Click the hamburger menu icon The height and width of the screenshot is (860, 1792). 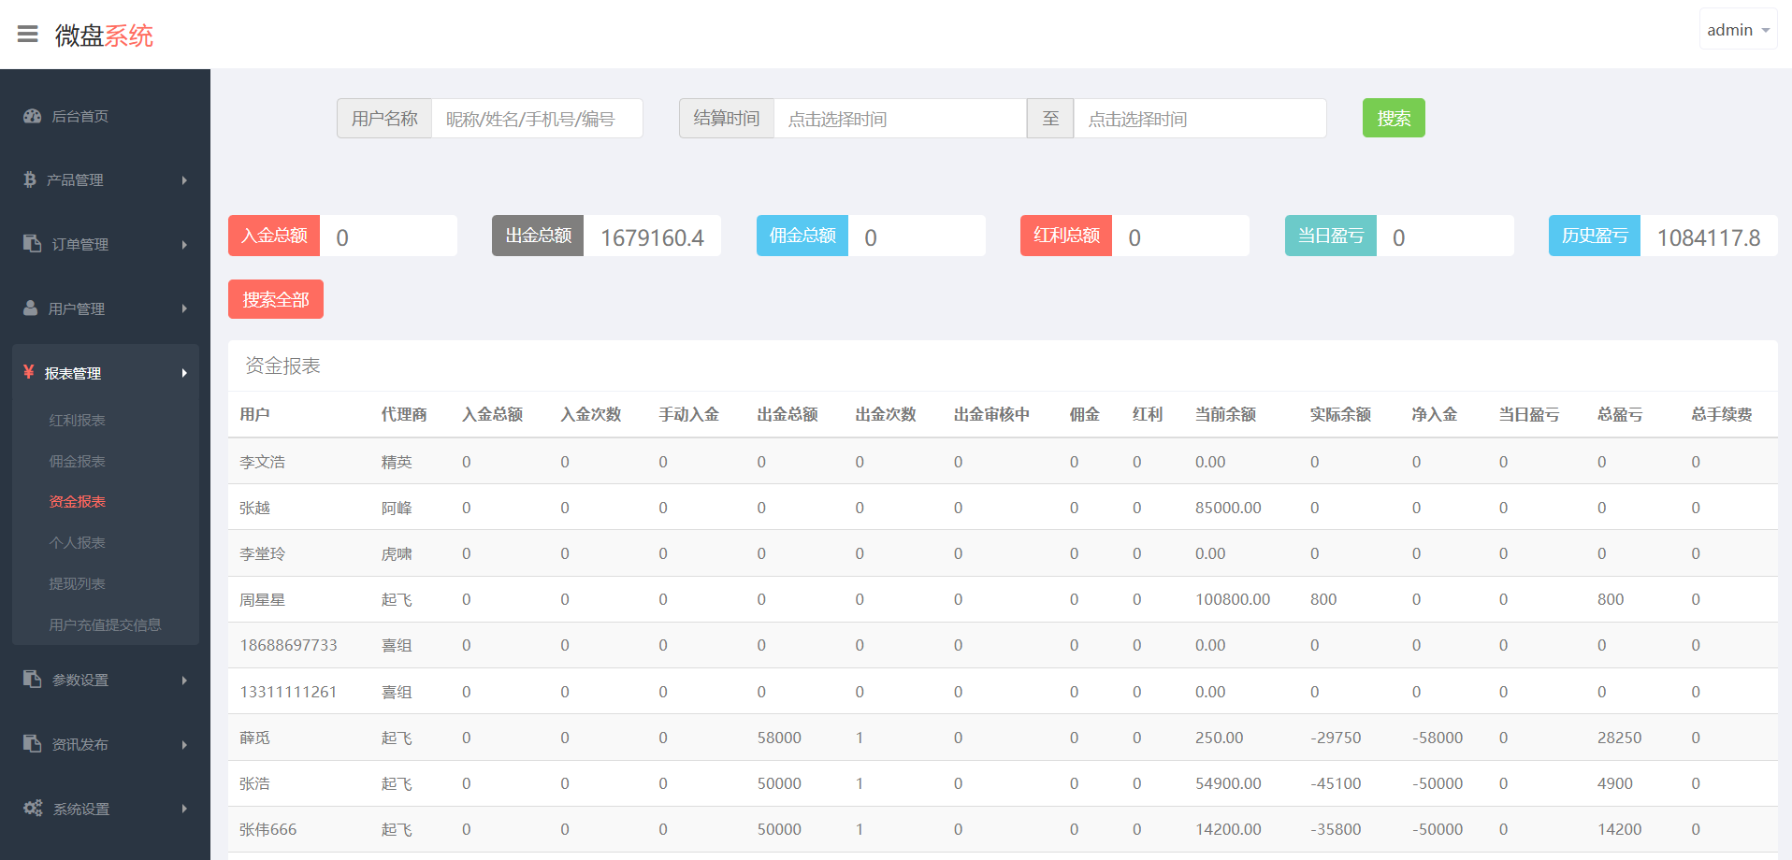pos(28,35)
